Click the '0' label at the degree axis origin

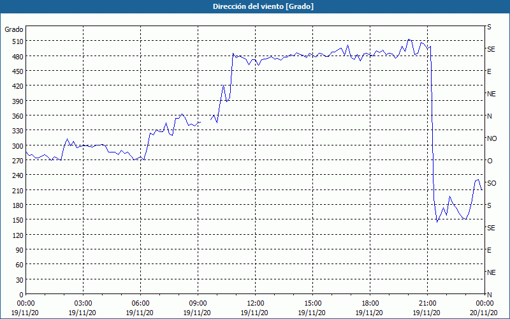[22, 295]
